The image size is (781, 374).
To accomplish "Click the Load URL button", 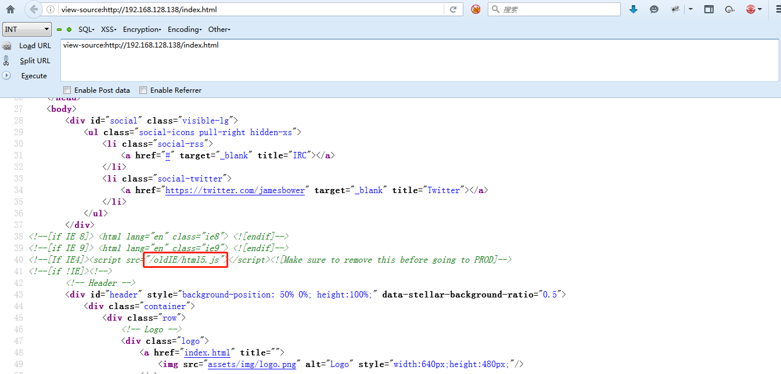I will pyautogui.click(x=35, y=46).
